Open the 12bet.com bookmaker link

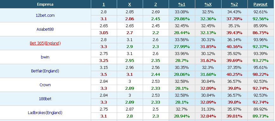tap(45, 15)
